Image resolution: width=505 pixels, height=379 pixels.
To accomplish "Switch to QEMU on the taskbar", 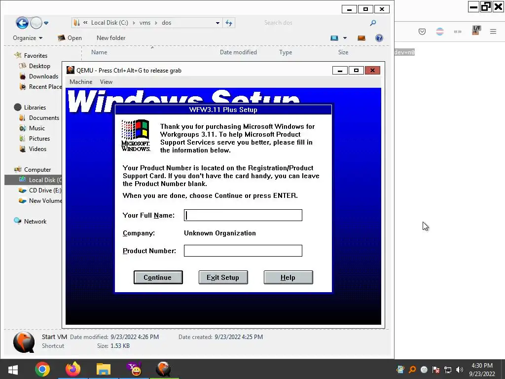I will tap(164, 369).
